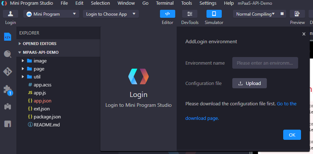Screen dimensions: 313x154
Task: Open the File menu
Action: (x=64, y=3)
